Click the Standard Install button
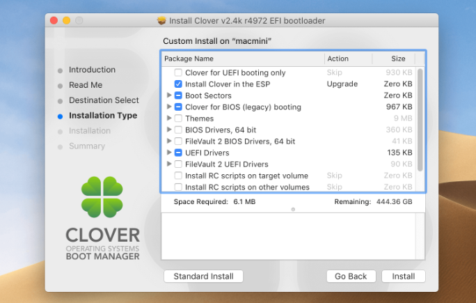The width and height of the screenshot is (476, 303). 203,277
